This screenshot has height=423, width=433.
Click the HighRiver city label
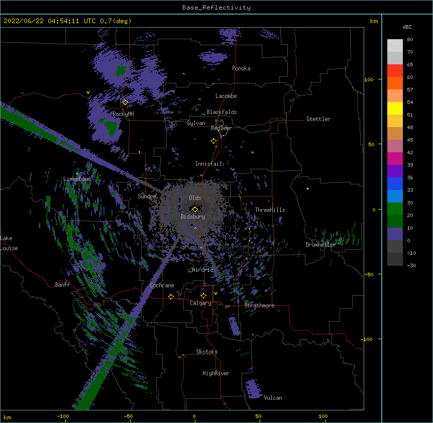216,373
